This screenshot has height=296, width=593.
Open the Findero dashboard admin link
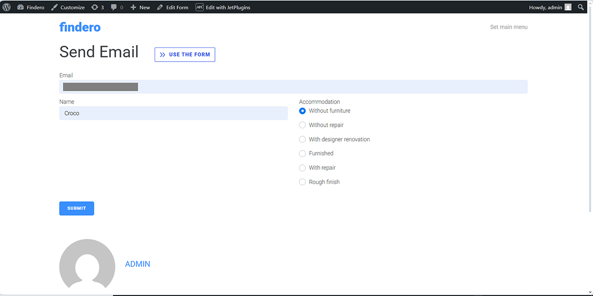click(31, 7)
